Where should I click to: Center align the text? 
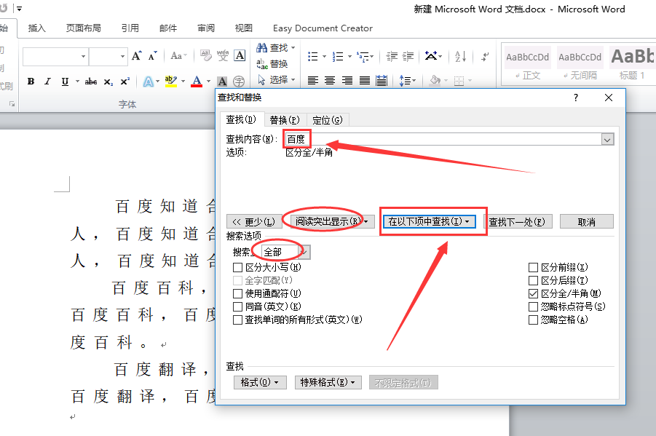330,80
